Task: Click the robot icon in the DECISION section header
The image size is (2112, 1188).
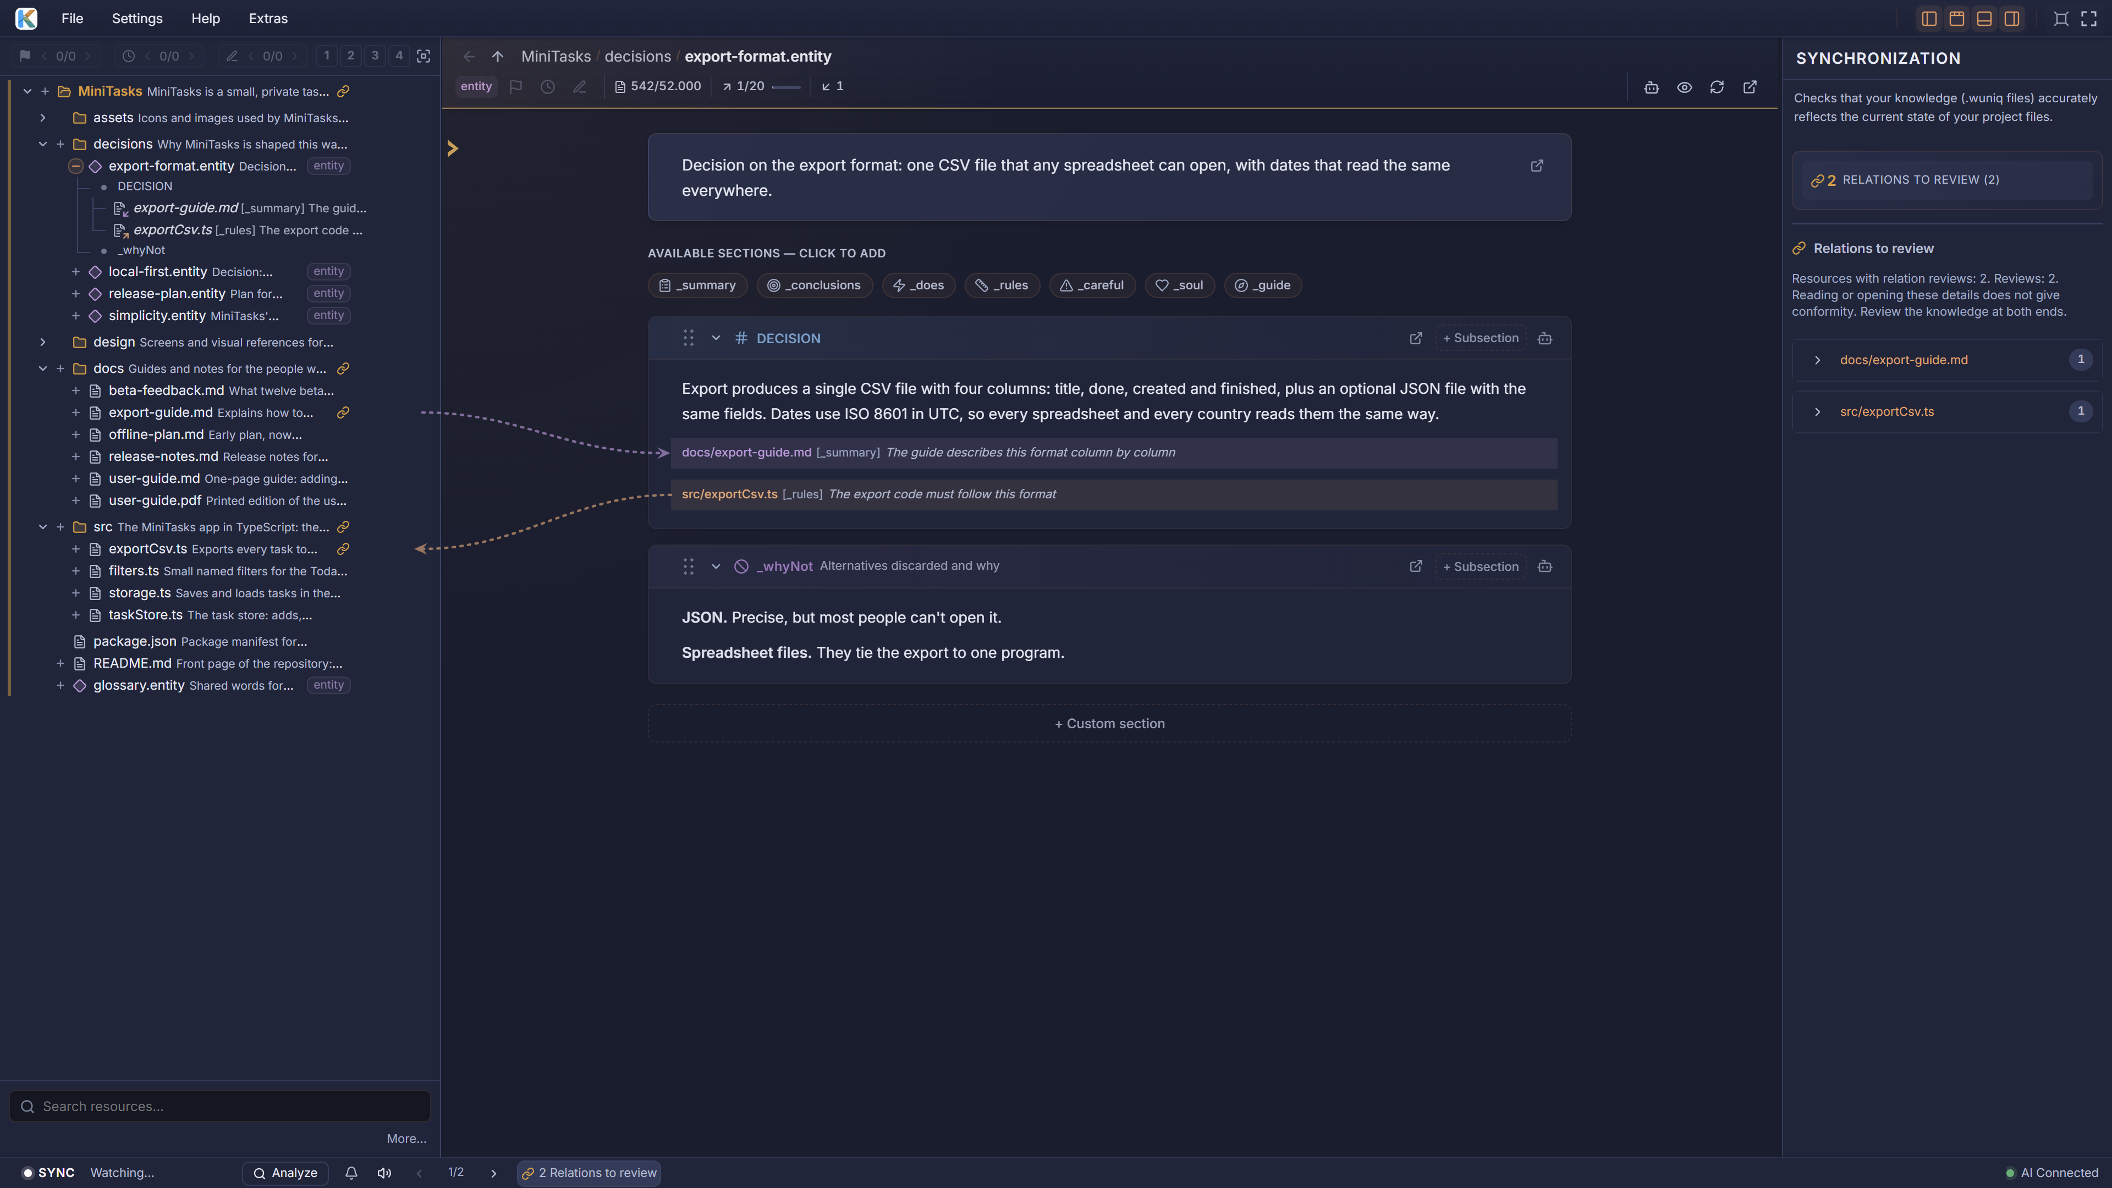Action: (1544, 338)
